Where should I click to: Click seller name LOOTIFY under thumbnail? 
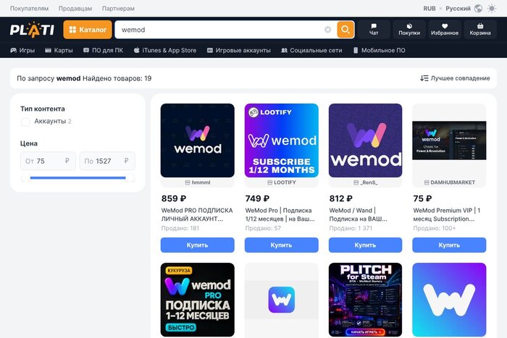tap(285, 182)
